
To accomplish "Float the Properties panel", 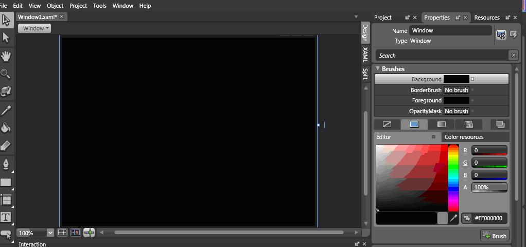I will (458, 18).
